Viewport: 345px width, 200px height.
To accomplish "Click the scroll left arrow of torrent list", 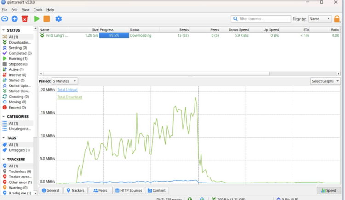I will 41,74.
